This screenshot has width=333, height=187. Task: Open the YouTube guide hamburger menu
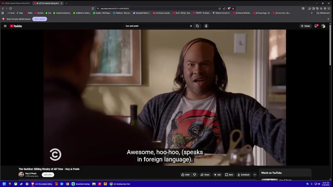[5, 26]
